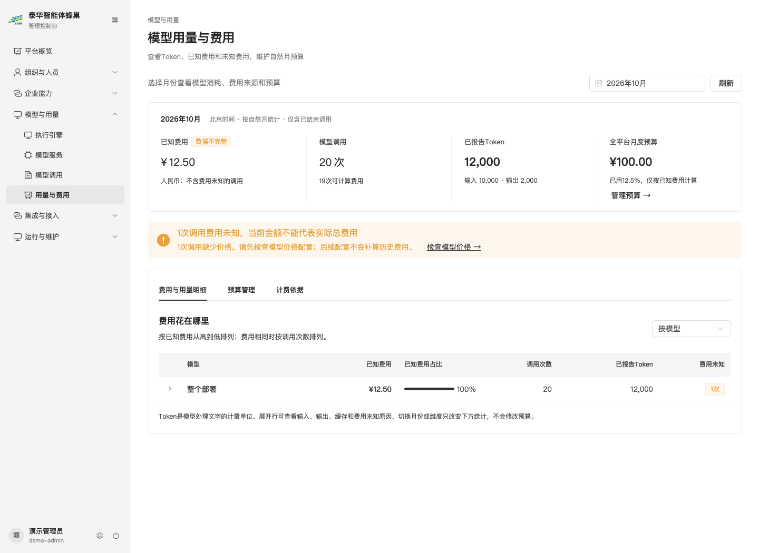Click the 12,000 Token cell in table
This screenshot has width=759, height=553.
[641, 389]
